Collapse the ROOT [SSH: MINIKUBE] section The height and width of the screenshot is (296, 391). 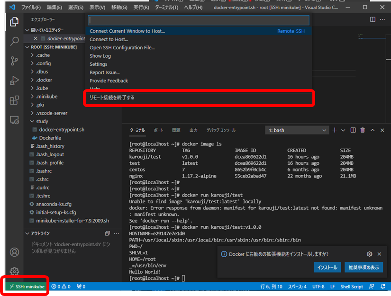coord(27,47)
